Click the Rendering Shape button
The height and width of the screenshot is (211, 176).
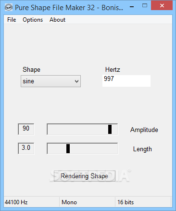point(85,176)
